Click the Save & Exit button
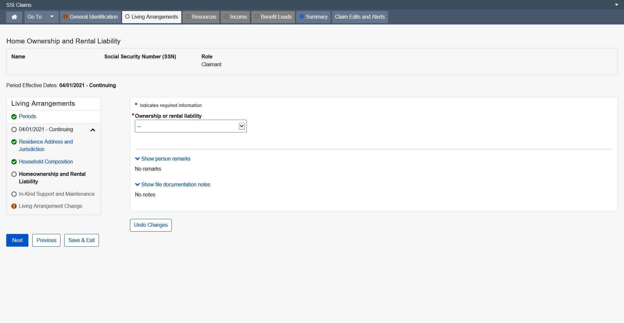Image resolution: width=624 pixels, height=323 pixels. click(x=81, y=240)
